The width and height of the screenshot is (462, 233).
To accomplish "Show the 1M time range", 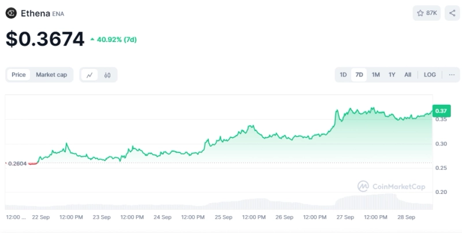I will (x=375, y=75).
